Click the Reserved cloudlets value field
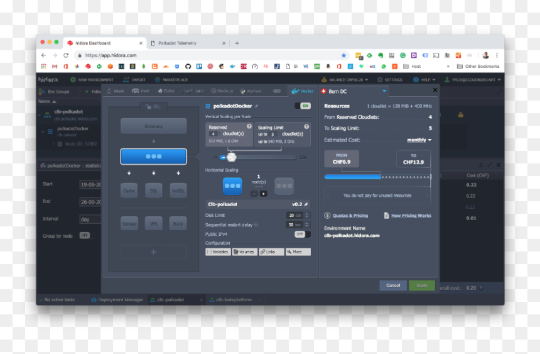The image size is (540, 354). (213, 134)
